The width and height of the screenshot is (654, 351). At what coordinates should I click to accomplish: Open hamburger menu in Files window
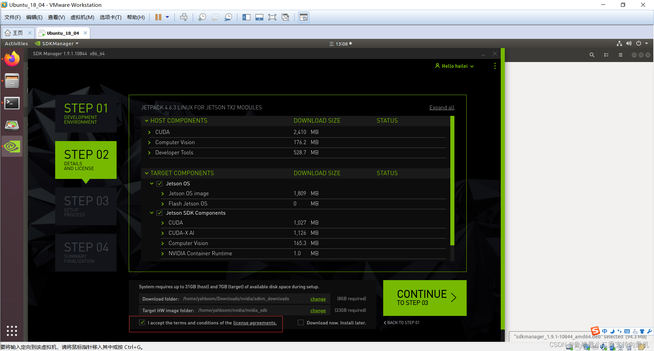tap(621, 55)
